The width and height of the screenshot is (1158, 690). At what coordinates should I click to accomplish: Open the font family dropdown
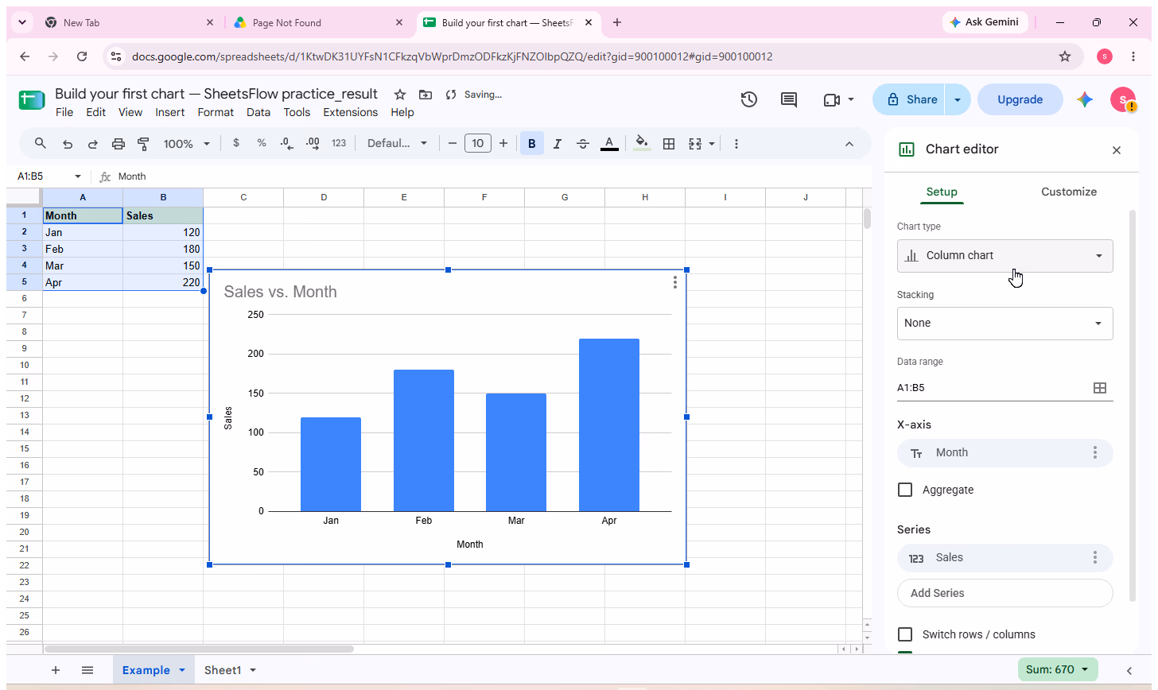[x=397, y=144]
